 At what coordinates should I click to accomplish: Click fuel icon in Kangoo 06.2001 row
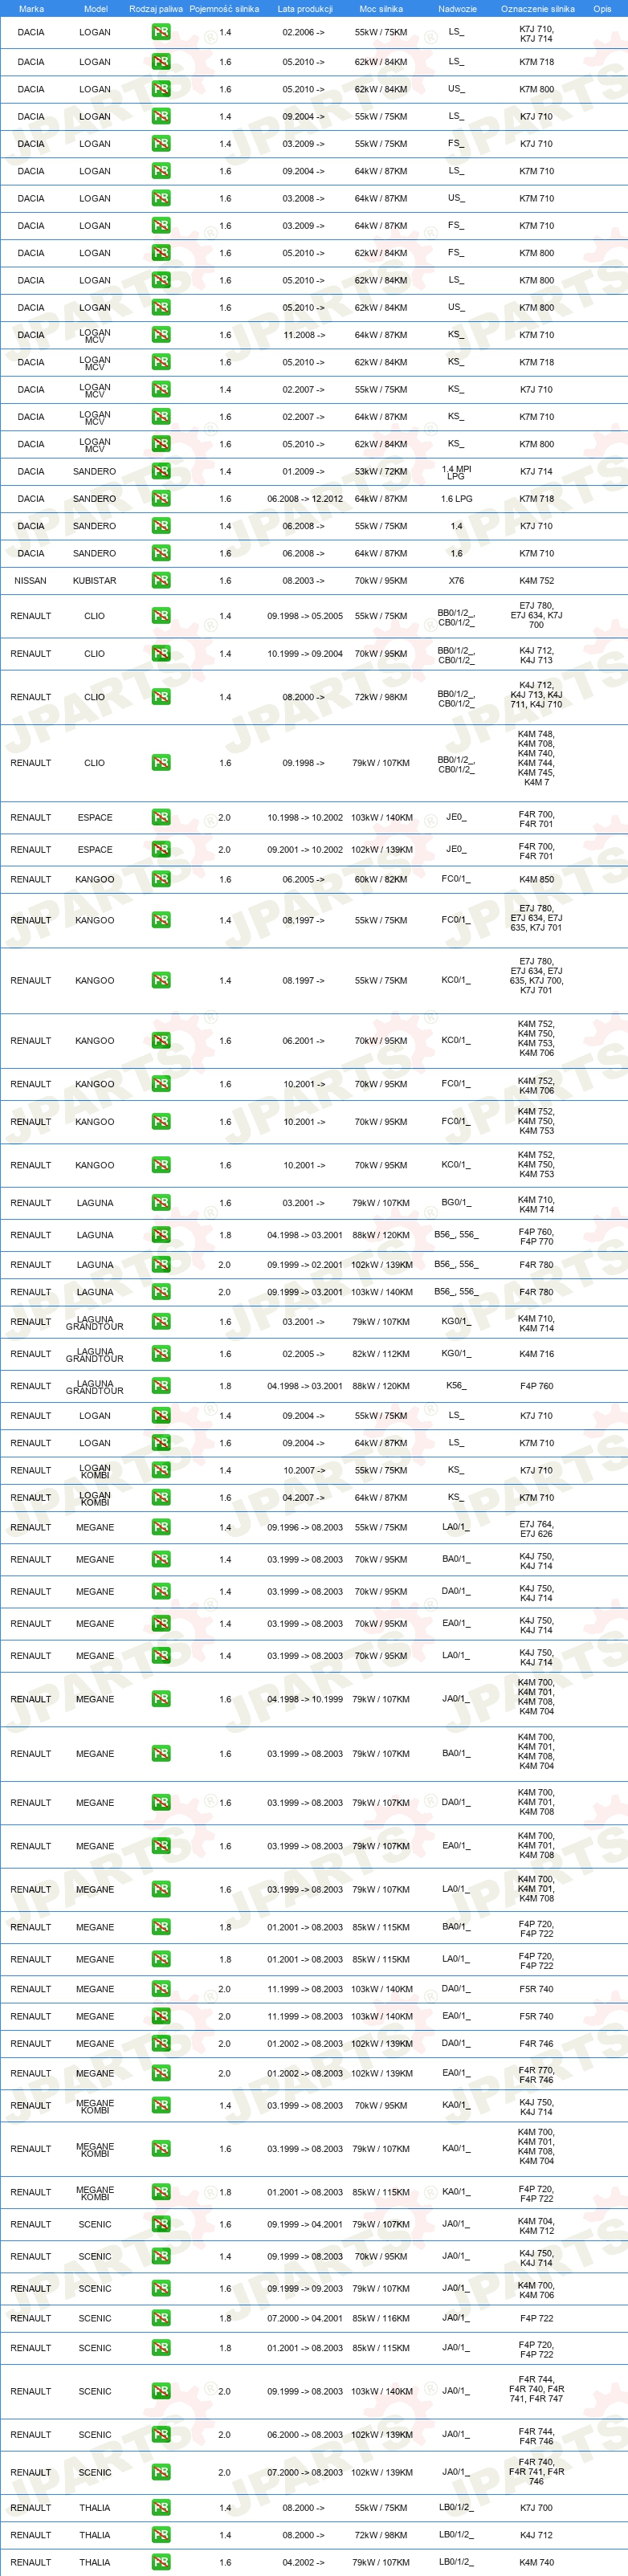click(160, 1041)
